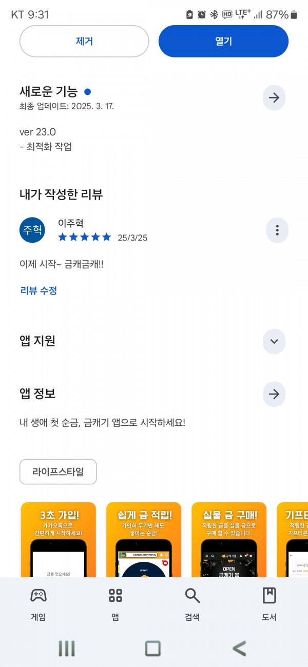Tap the 주혁 profile avatar
This screenshot has height=667, width=308.
point(32,230)
